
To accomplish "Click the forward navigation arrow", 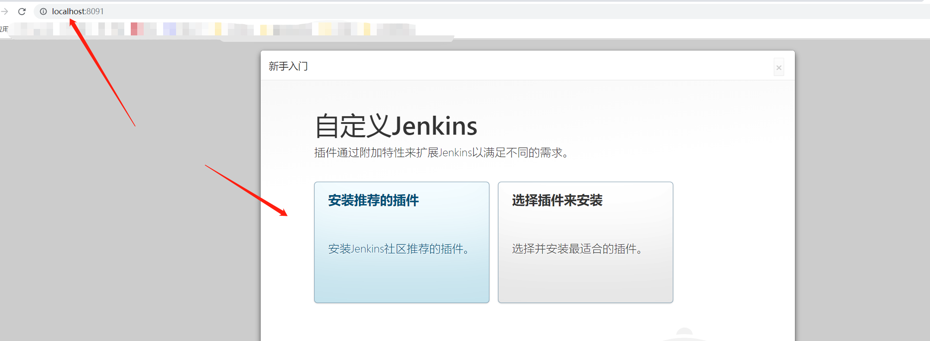I will [x=4, y=12].
